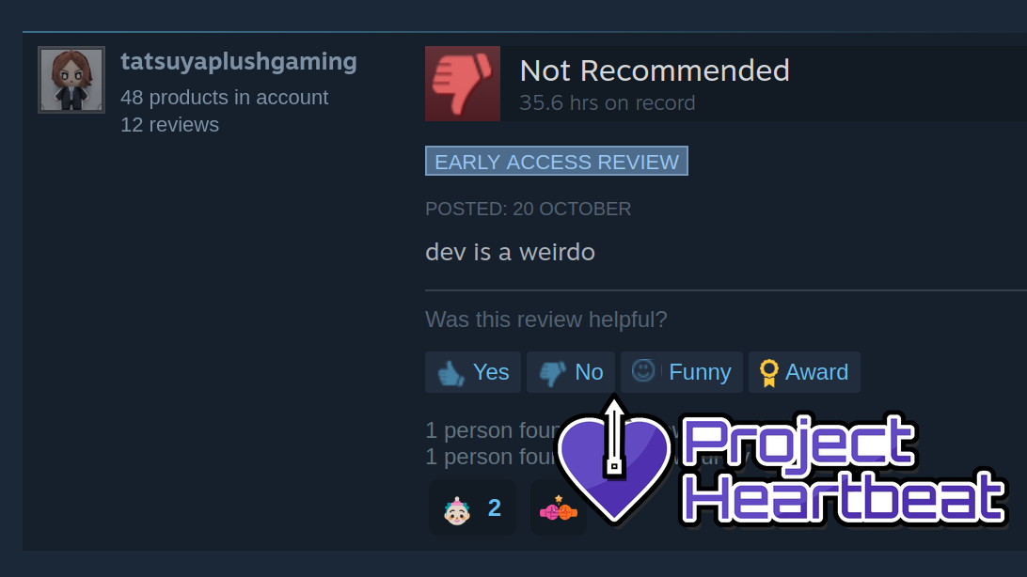The height and width of the screenshot is (577, 1027).
Task: Mark review helpful with Yes text
Action: [491, 372]
